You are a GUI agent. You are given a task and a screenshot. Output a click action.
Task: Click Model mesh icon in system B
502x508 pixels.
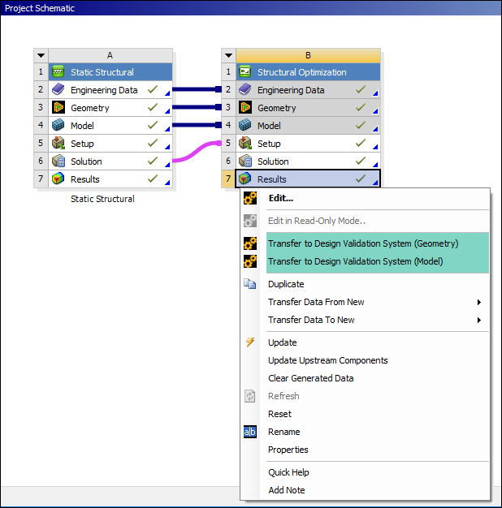coord(245,125)
